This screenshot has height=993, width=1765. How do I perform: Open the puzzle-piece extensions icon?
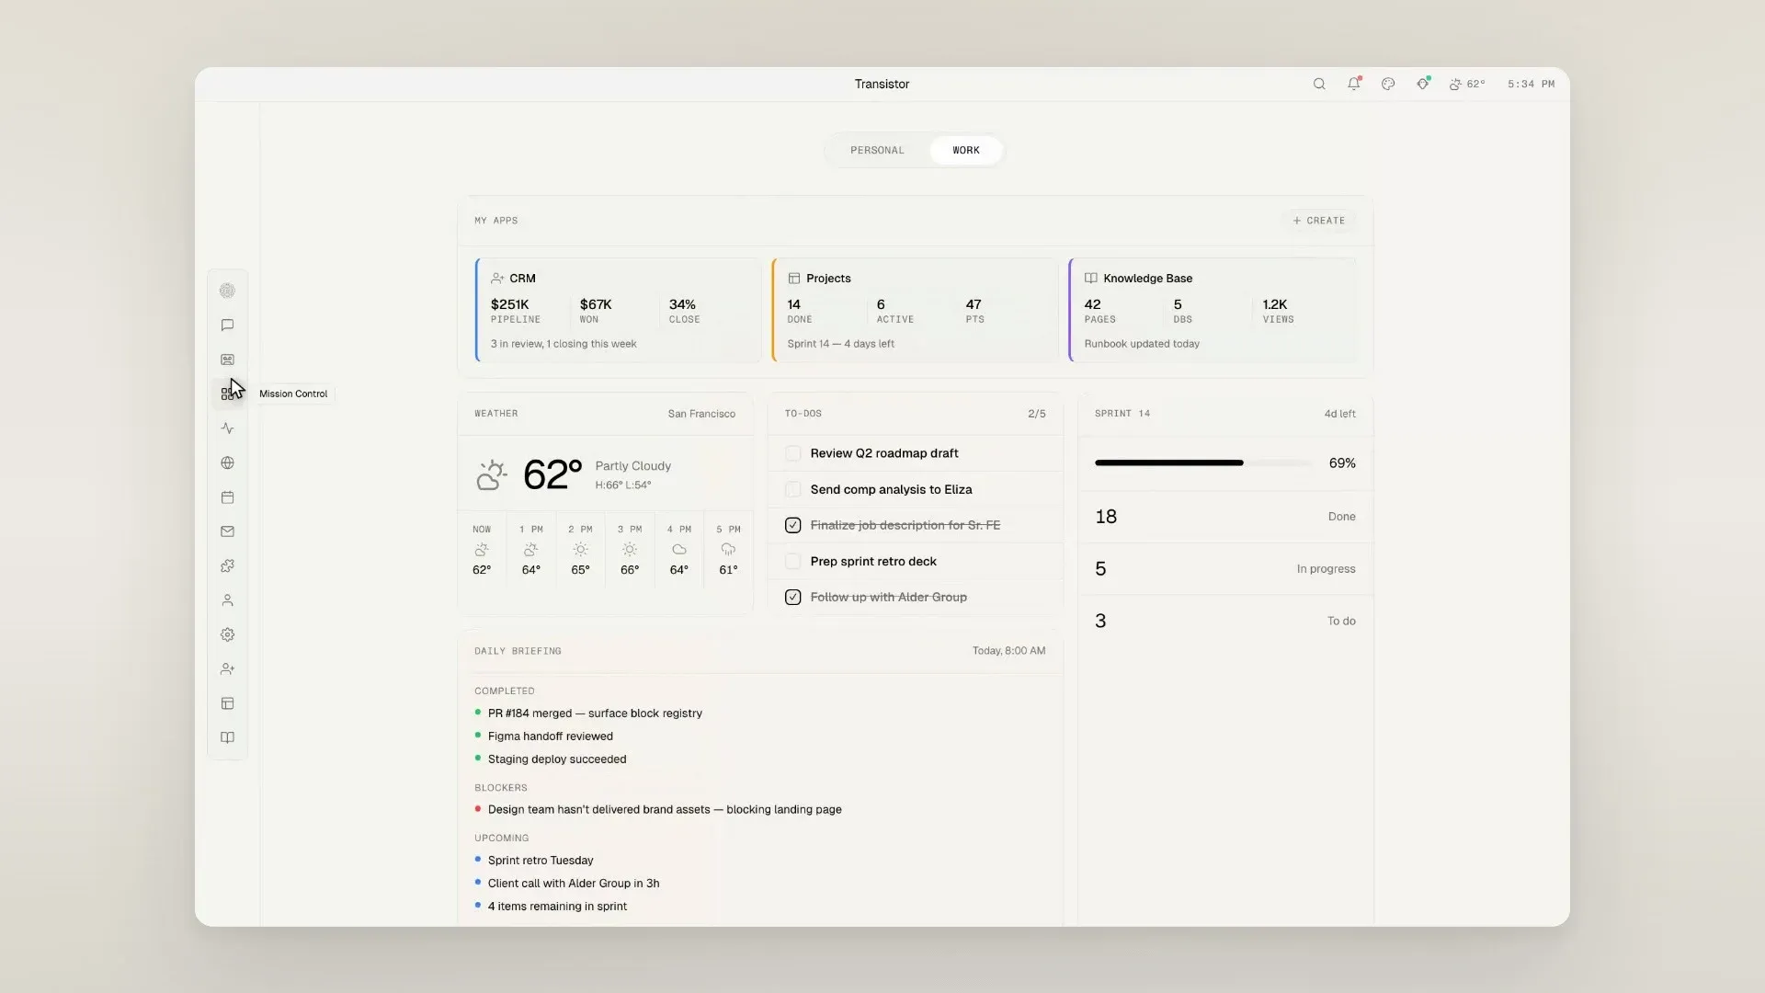[x=227, y=566]
